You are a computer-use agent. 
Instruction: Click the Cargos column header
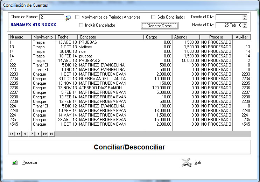(157, 37)
